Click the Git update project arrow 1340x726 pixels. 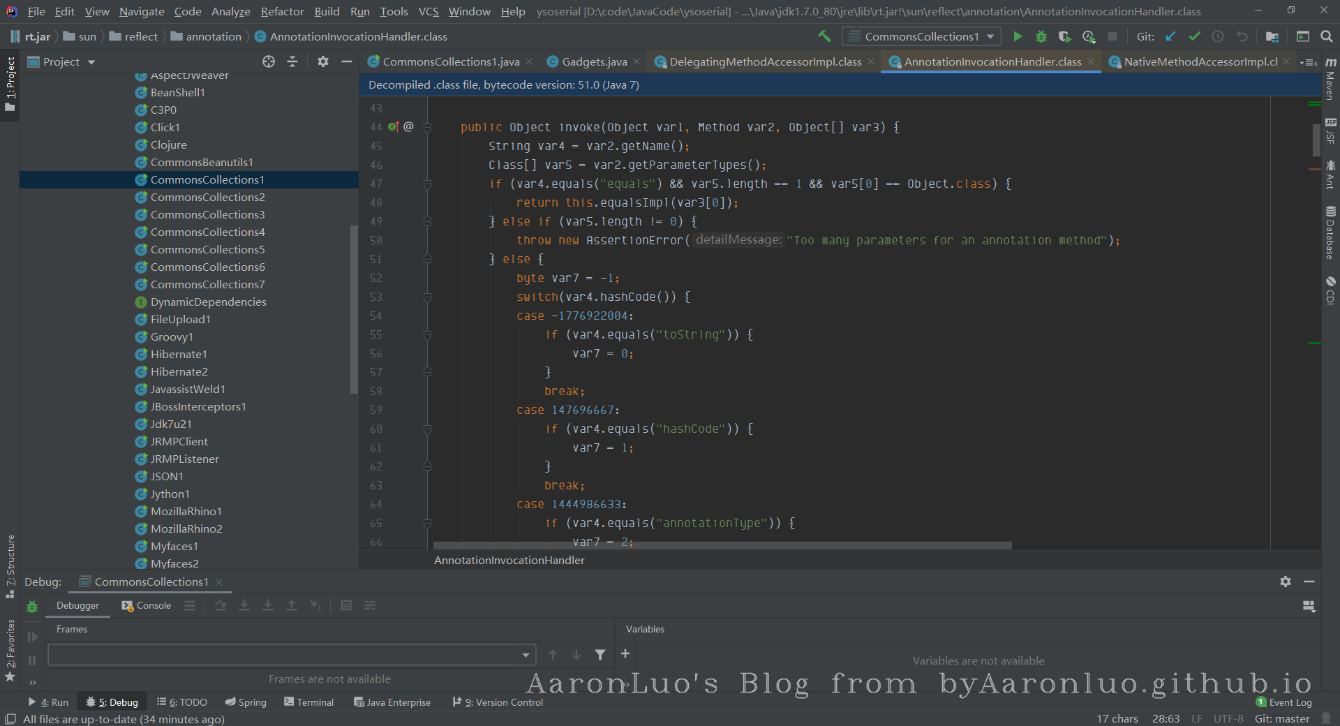point(1170,36)
